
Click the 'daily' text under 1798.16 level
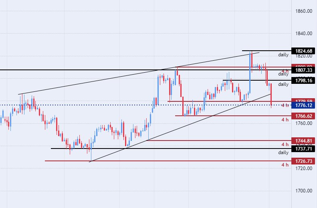coord(283,84)
